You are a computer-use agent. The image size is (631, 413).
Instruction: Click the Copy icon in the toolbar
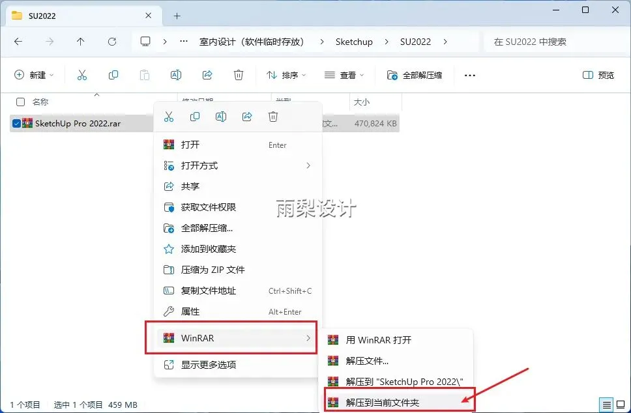click(113, 75)
